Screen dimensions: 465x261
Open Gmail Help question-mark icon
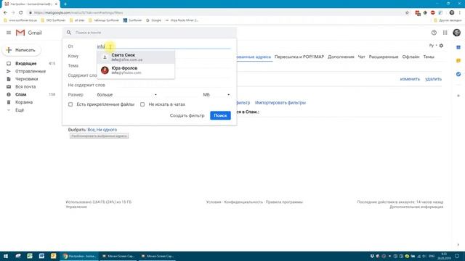[x=434, y=33]
